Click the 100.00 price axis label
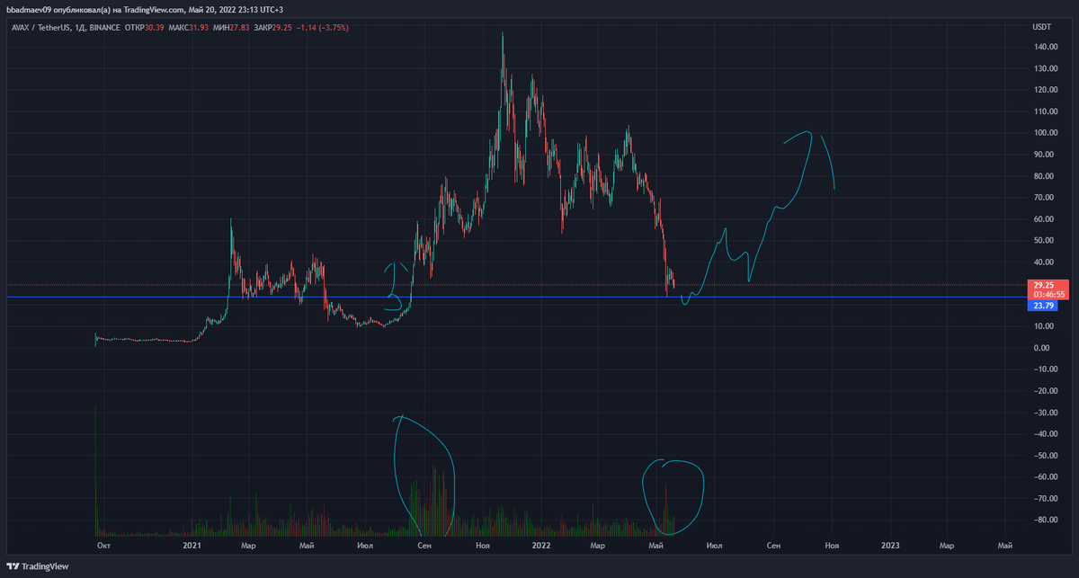This screenshot has width=1079, height=578. [x=1045, y=133]
